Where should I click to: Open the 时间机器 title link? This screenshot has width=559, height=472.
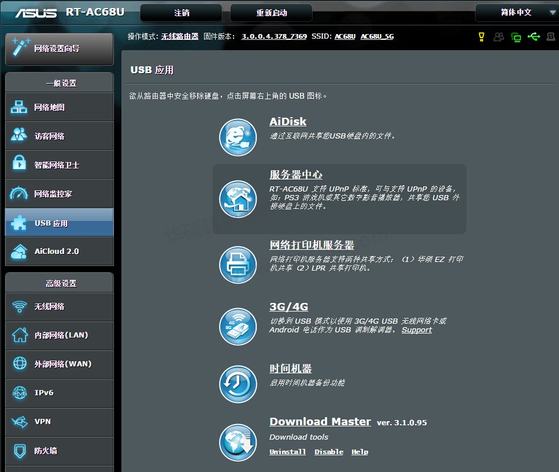[x=291, y=368]
